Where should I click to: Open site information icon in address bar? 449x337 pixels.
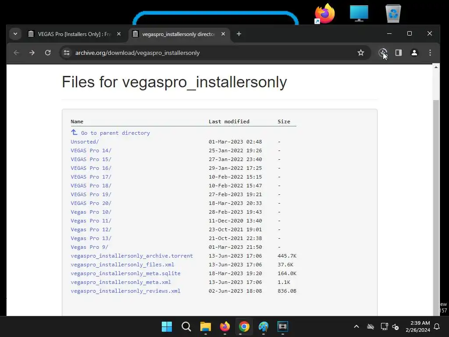pos(67,53)
